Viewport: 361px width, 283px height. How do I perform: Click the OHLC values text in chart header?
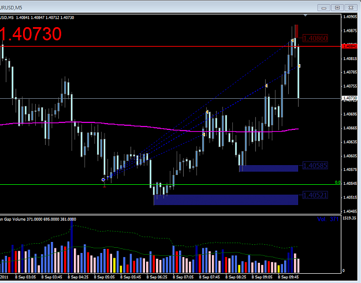point(45,17)
